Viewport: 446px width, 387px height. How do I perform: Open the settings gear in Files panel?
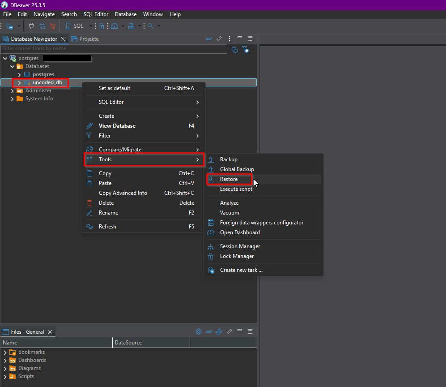[199, 332]
